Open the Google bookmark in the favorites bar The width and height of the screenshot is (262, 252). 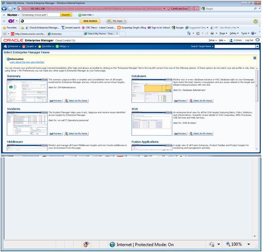click(178, 27)
